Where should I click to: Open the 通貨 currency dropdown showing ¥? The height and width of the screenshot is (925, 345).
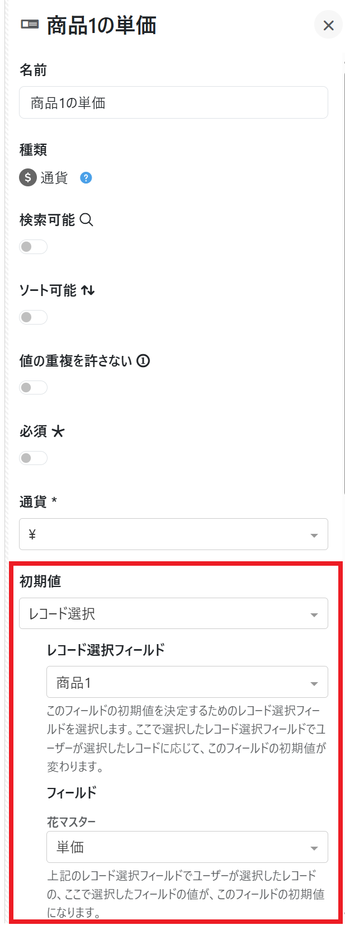(x=173, y=534)
